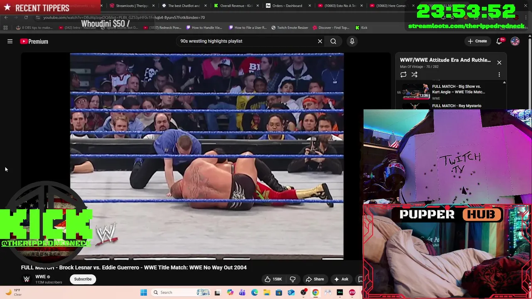Open the WWE channel name link
The height and width of the screenshot is (299, 532).
[40, 277]
